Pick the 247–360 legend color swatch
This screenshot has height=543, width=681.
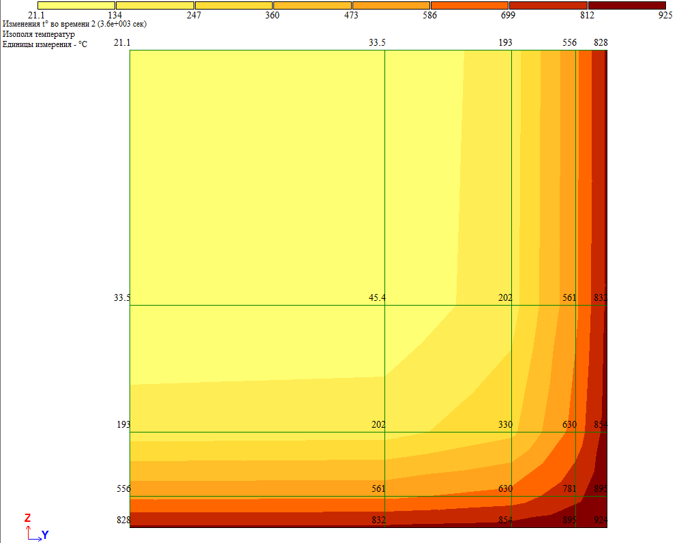(x=233, y=5)
